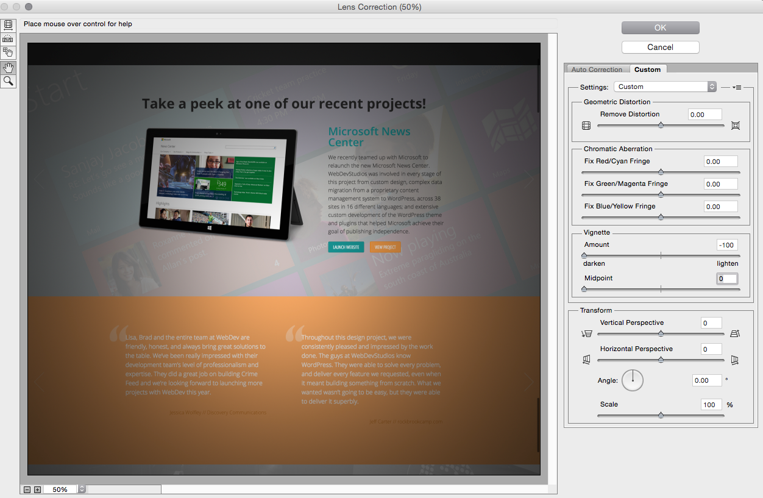Adjust the Remove Distortion slider
The width and height of the screenshot is (763, 498).
[661, 126]
